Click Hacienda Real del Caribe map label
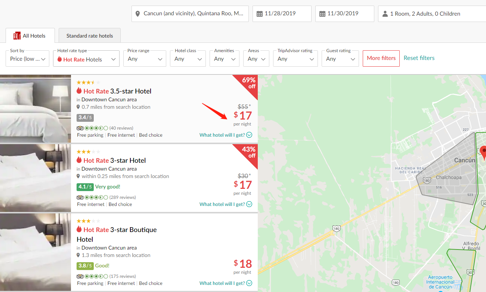The image size is (486, 292). [x=411, y=170]
